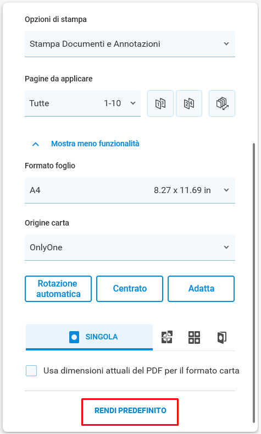Choose the poster tiling layout icon
The height and width of the screenshot is (434, 261).
click(166, 337)
